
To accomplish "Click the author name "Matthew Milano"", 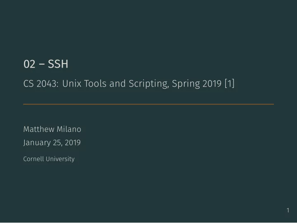I will click(x=52, y=129).
